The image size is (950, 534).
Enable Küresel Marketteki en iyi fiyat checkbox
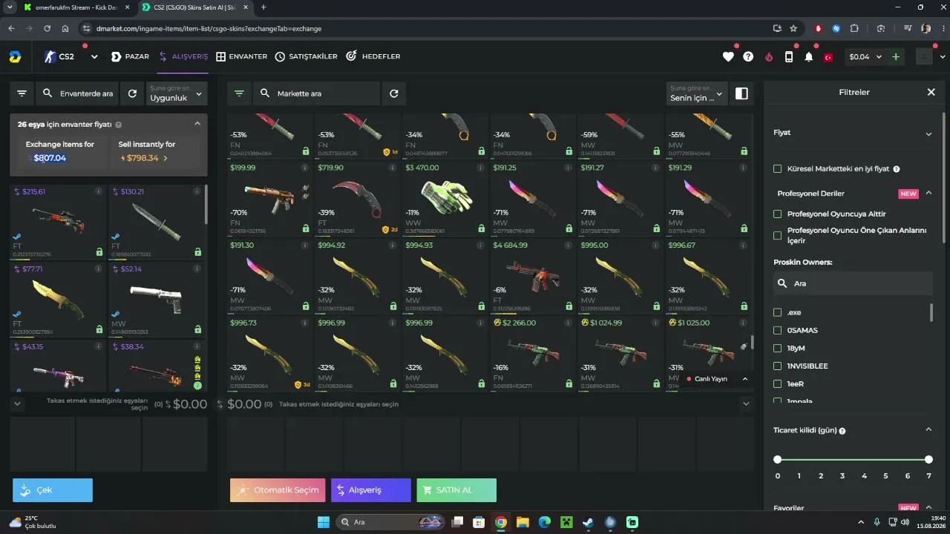[x=778, y=169]
